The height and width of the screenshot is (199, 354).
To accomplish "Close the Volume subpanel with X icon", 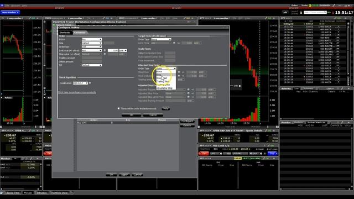I will tap(2, 98).
